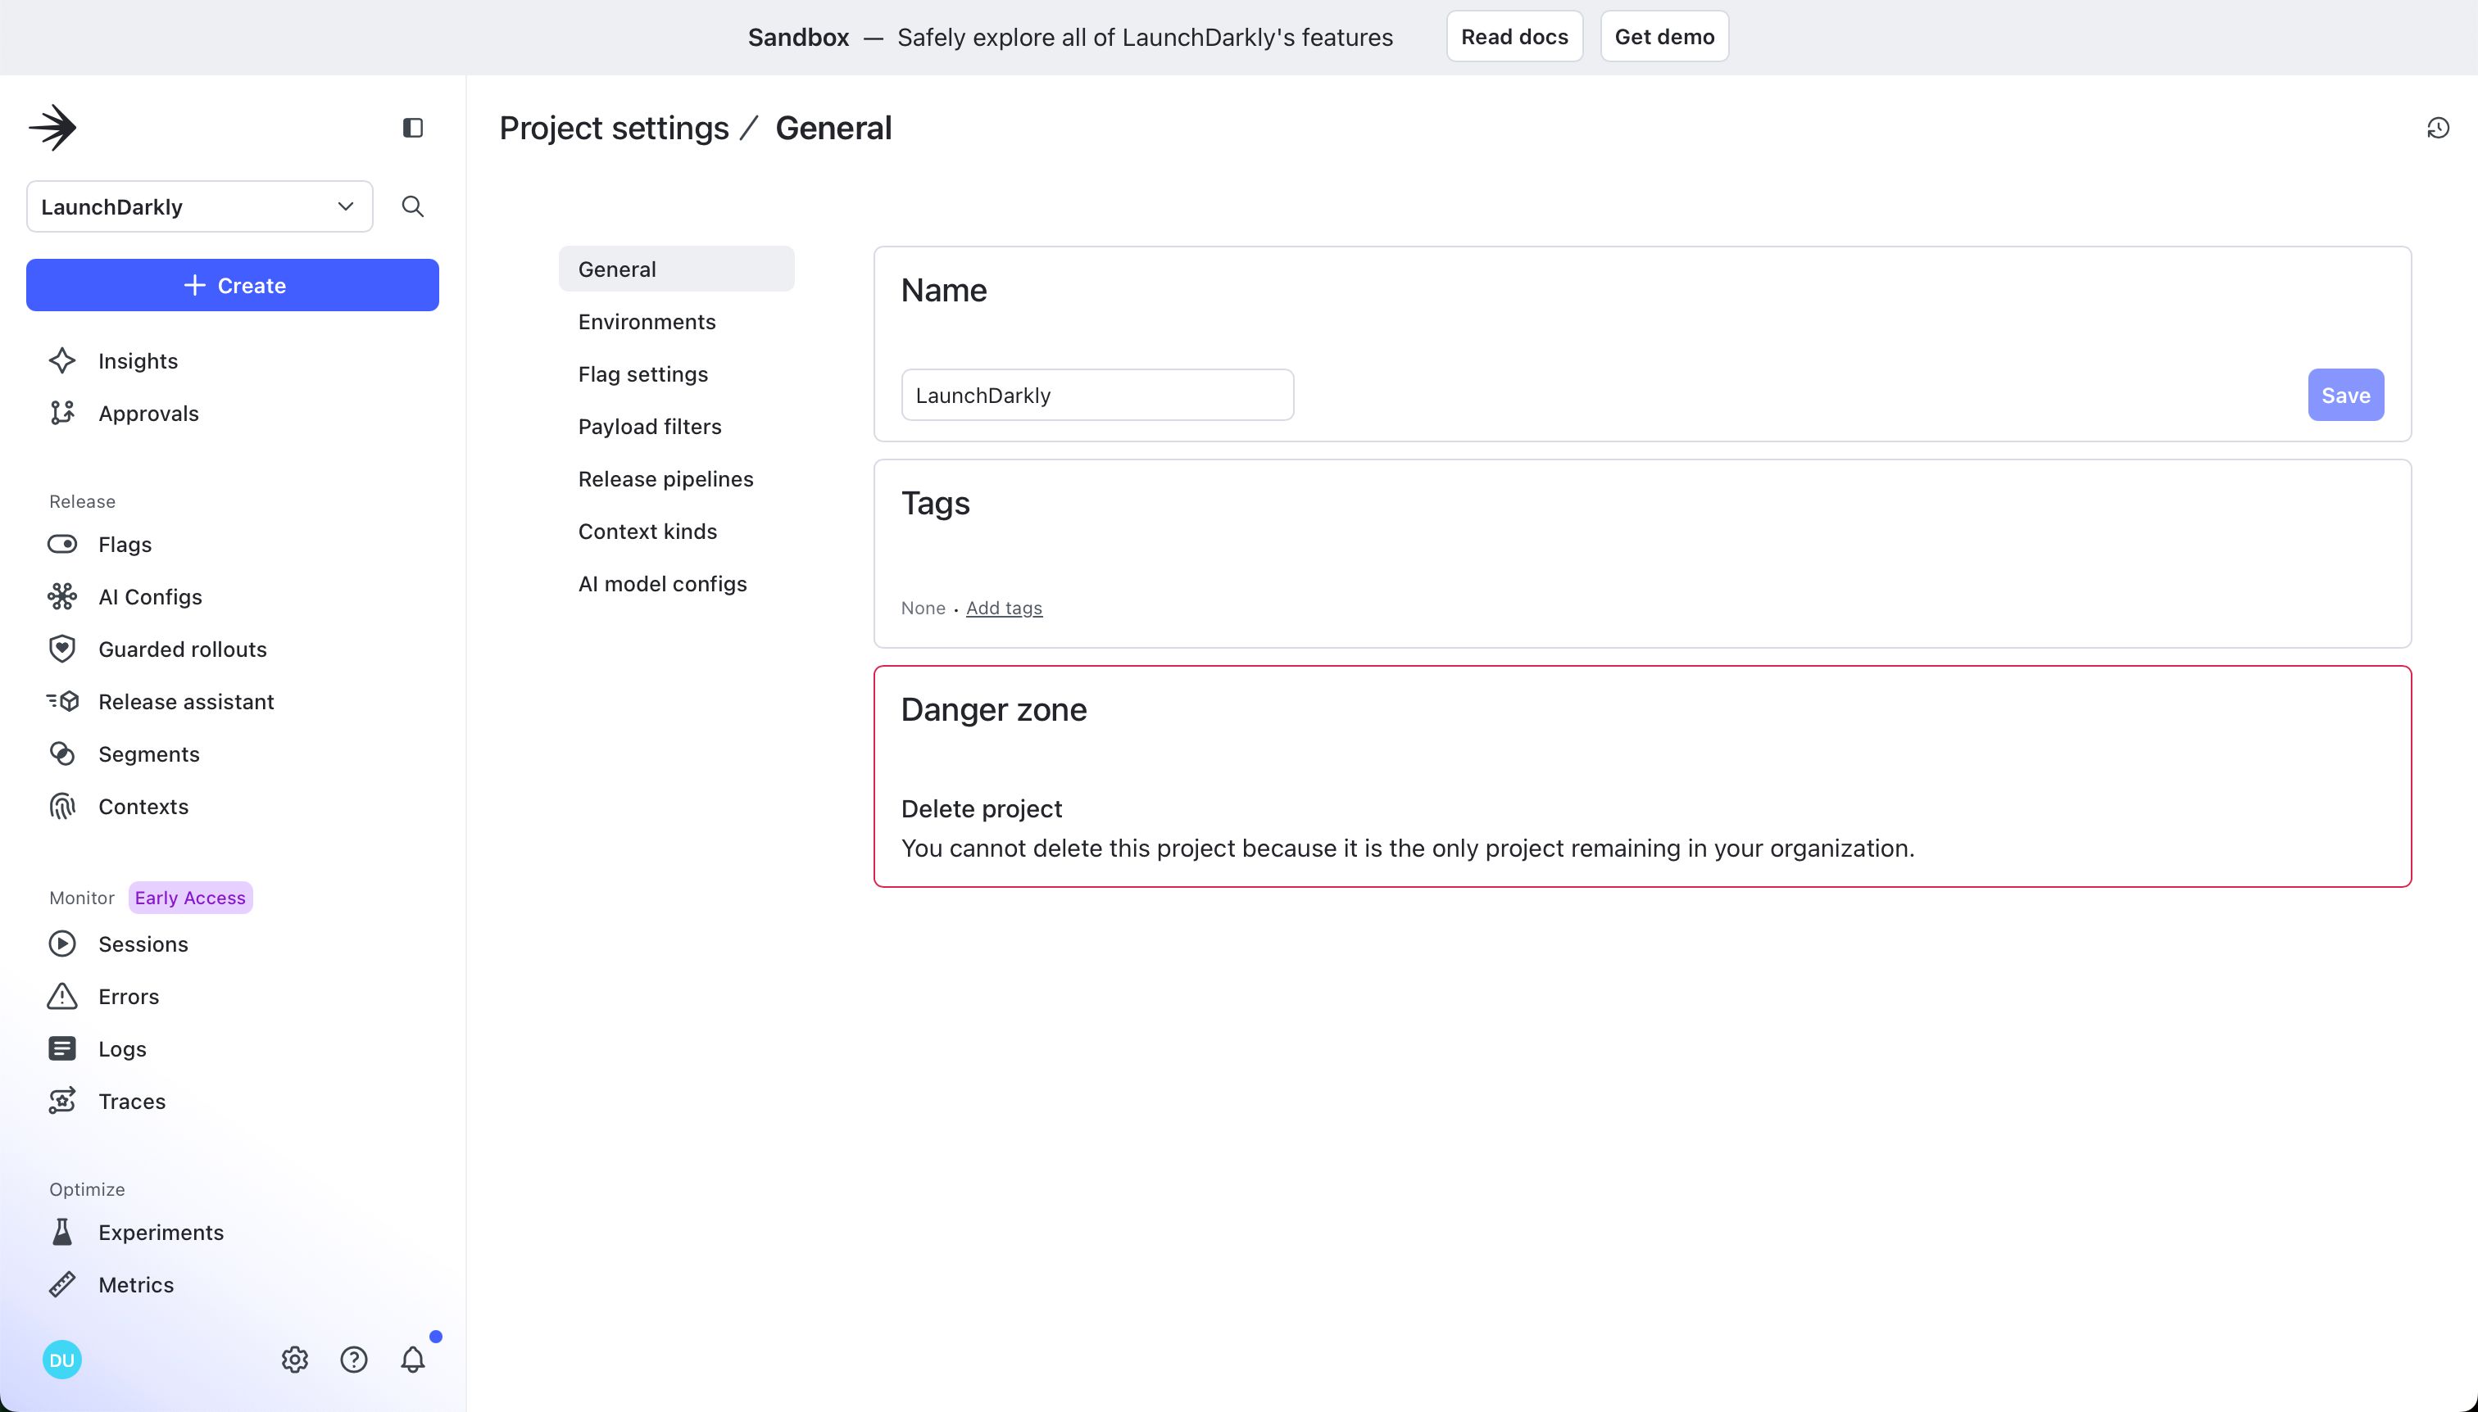Screen dimensions: 2478x1412
Task: Collapse the sidebar panel icon
Action: pos(412,128)
